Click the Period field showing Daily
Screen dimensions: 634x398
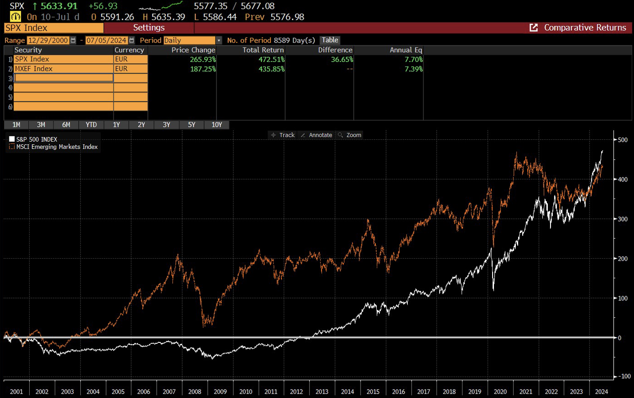point(189,40)
